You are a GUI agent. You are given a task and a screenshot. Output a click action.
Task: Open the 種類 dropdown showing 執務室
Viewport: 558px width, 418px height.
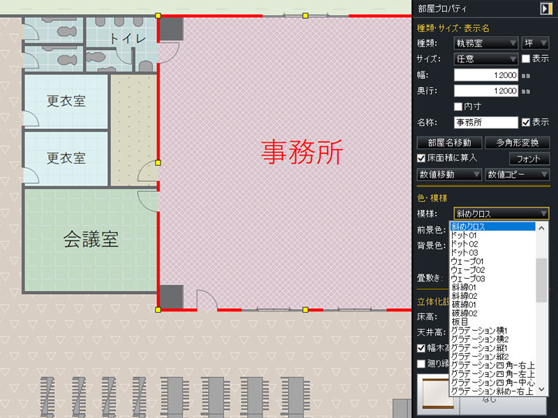[485, 43]
